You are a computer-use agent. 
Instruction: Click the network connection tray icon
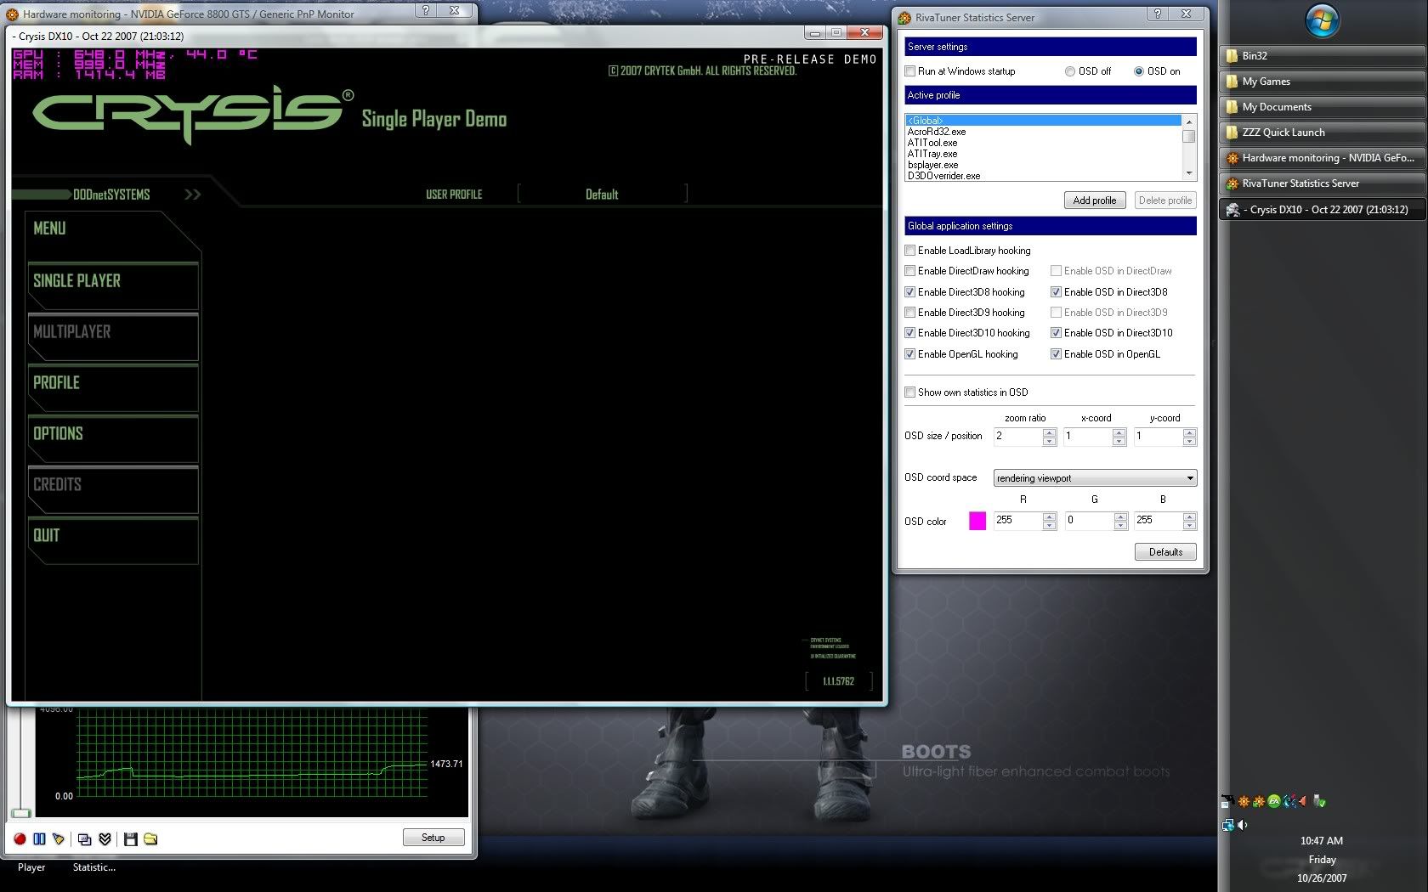click(1228, 824)
